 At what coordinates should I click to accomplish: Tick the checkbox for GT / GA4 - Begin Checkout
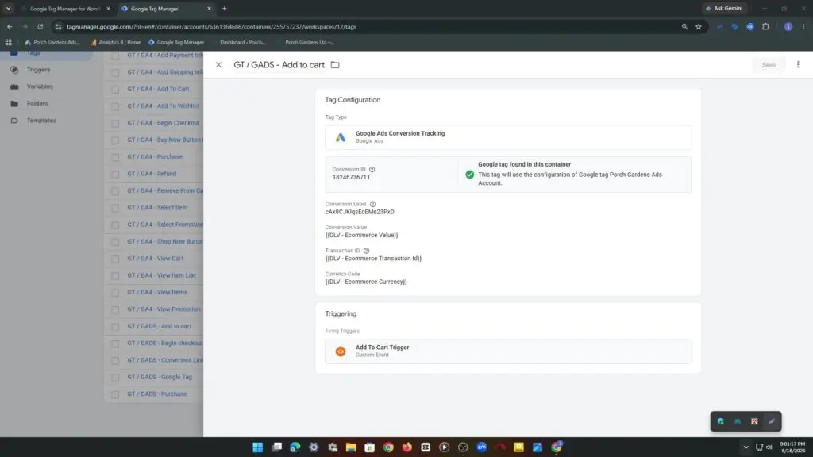[115, 123]
